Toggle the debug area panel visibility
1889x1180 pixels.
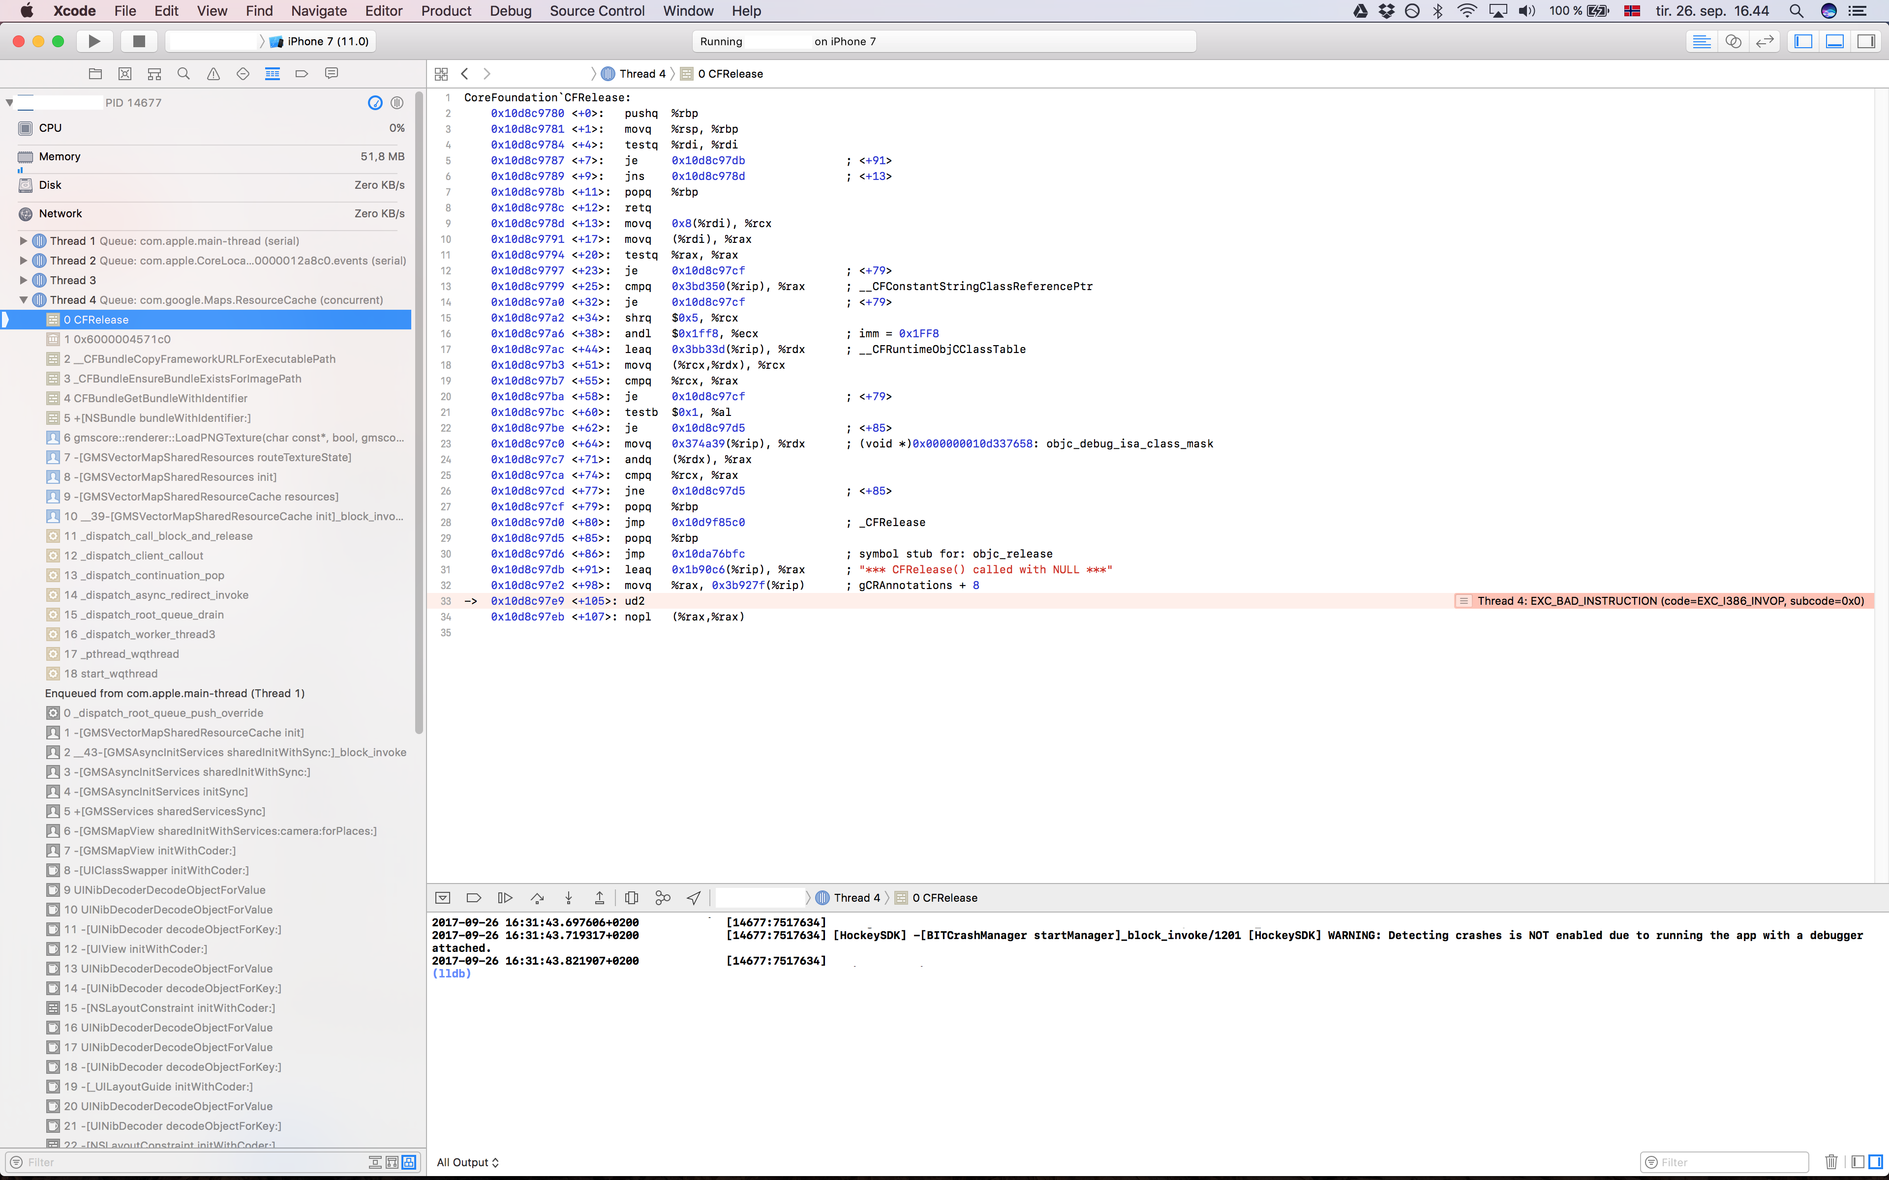click(x=1834, y=41)
